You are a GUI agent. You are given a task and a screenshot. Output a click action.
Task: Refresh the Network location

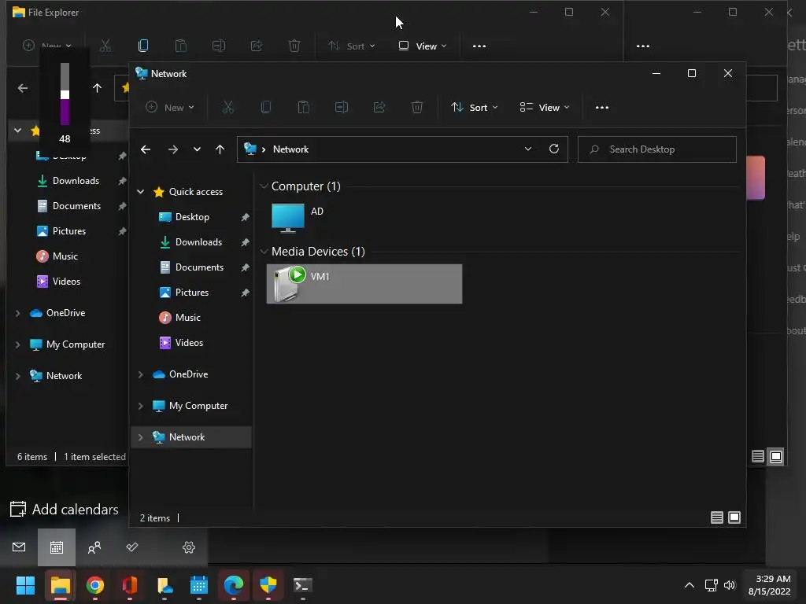click(553, 149)
